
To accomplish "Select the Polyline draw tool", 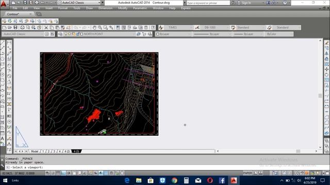I will click(3, 53).
